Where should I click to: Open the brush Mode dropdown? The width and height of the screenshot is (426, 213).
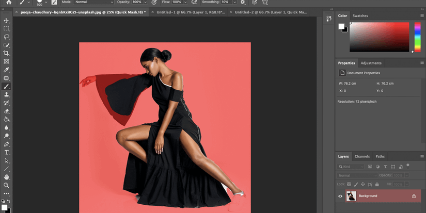[x=94, y=2]
